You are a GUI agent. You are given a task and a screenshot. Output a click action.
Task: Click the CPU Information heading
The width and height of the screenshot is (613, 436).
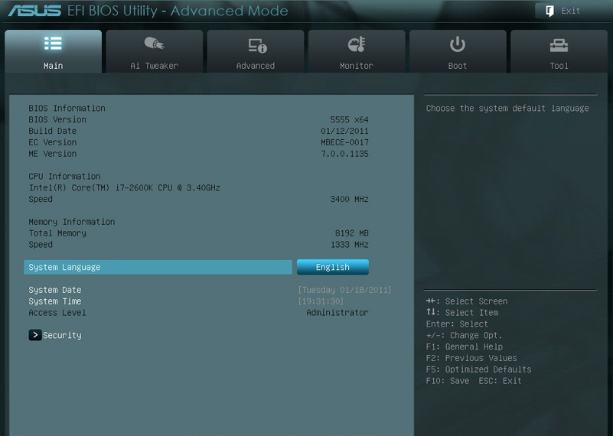click(64, 176)
